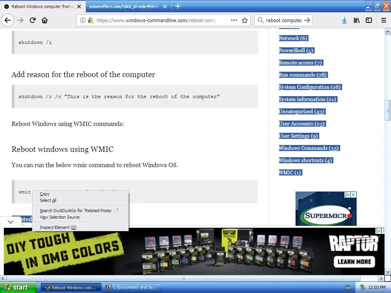Viewport: 391px width, 293px height.
Task: Reload the current page
Action: [x=33, y=20]
